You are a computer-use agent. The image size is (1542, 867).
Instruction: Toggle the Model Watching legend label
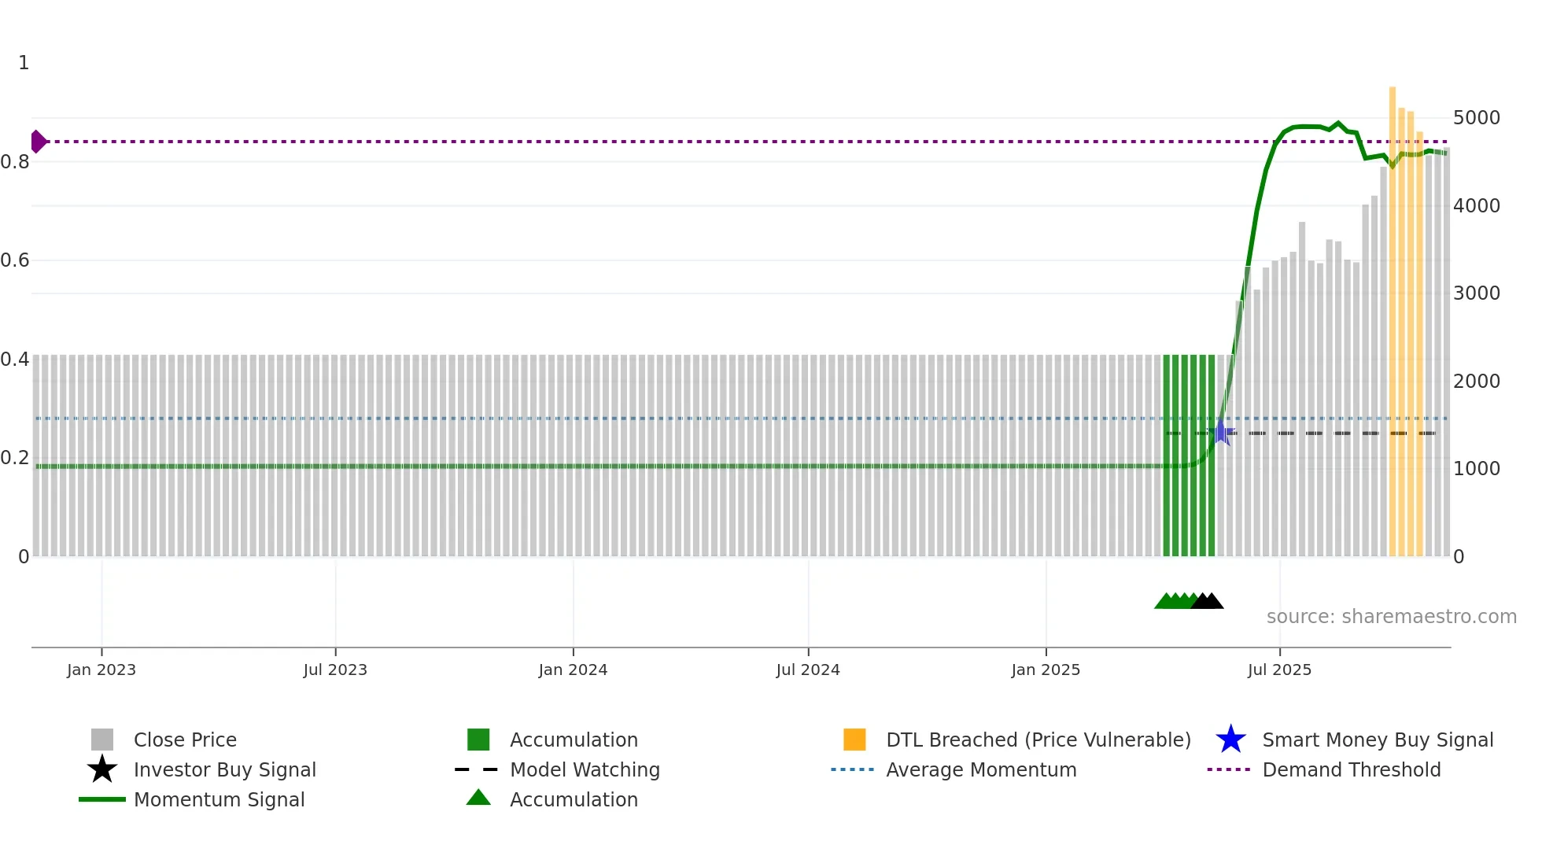click(x=585, y=769)
